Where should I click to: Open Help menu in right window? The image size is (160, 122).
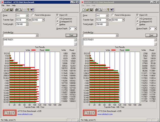tap(94, 5)
